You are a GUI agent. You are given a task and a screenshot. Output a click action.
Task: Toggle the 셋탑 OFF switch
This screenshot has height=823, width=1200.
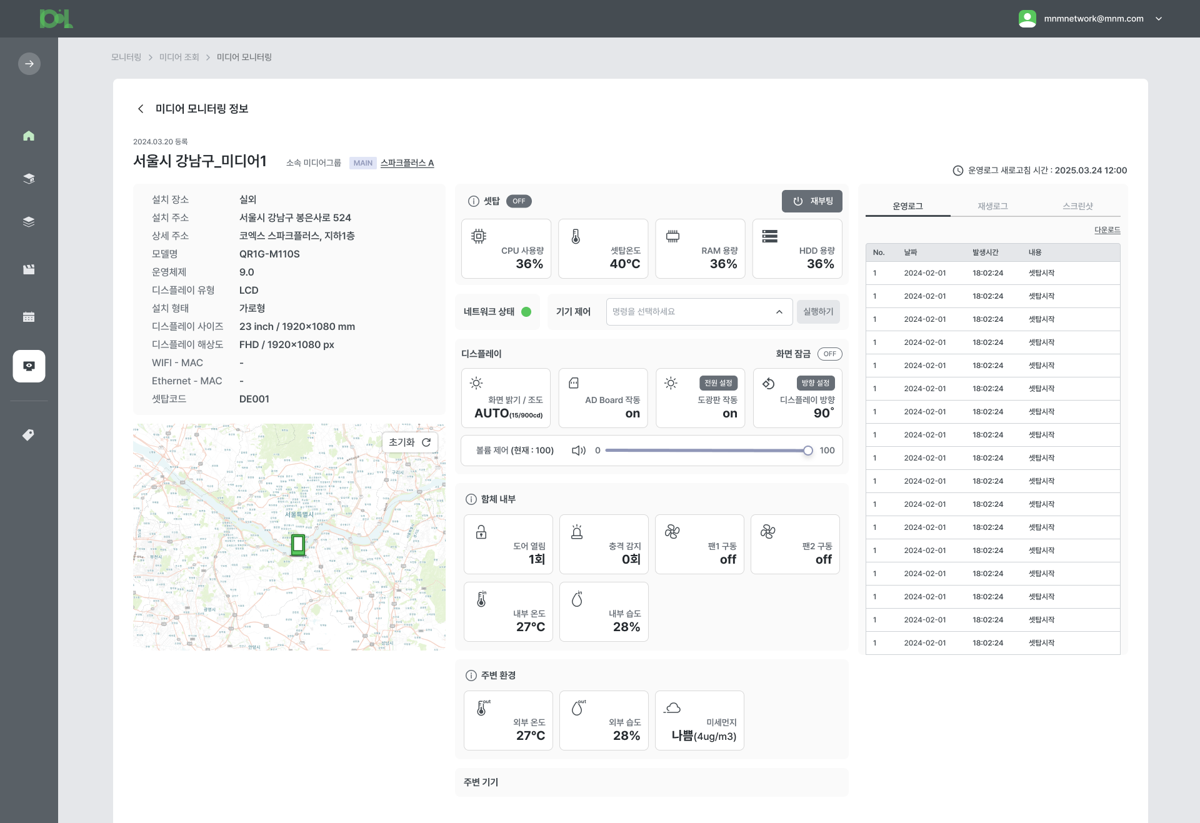click(519, 201)
